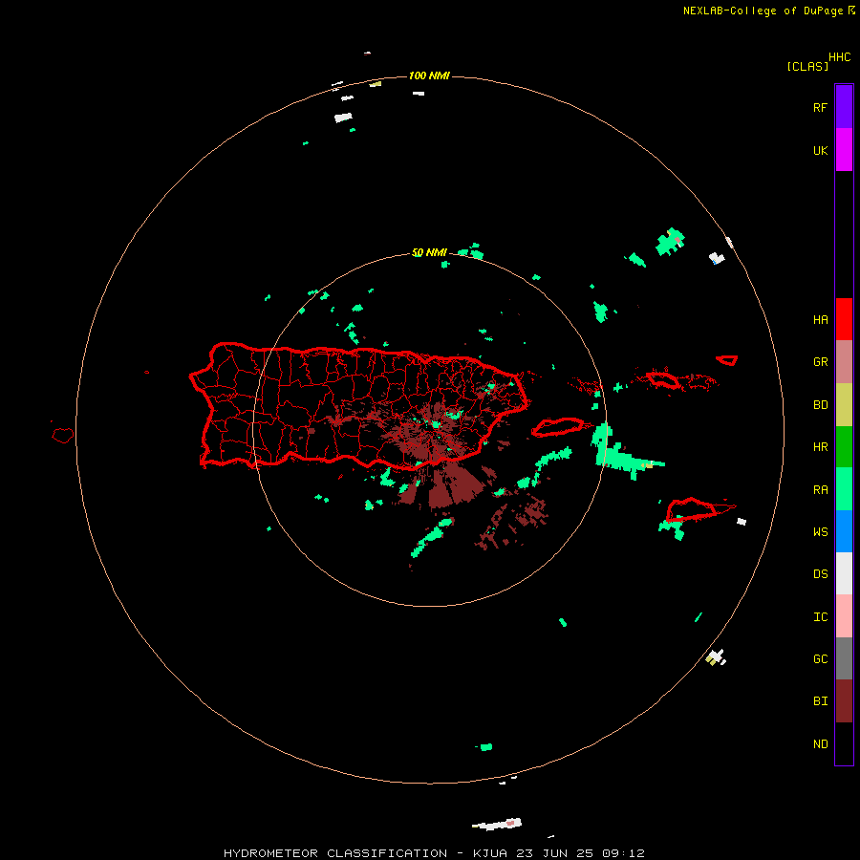Click the yellow BD legend swatch
This screenshot has width=860, height=860.
point(844,404)
